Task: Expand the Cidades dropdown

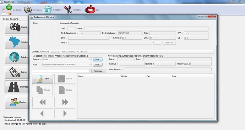Action: [x=212, y=52]
